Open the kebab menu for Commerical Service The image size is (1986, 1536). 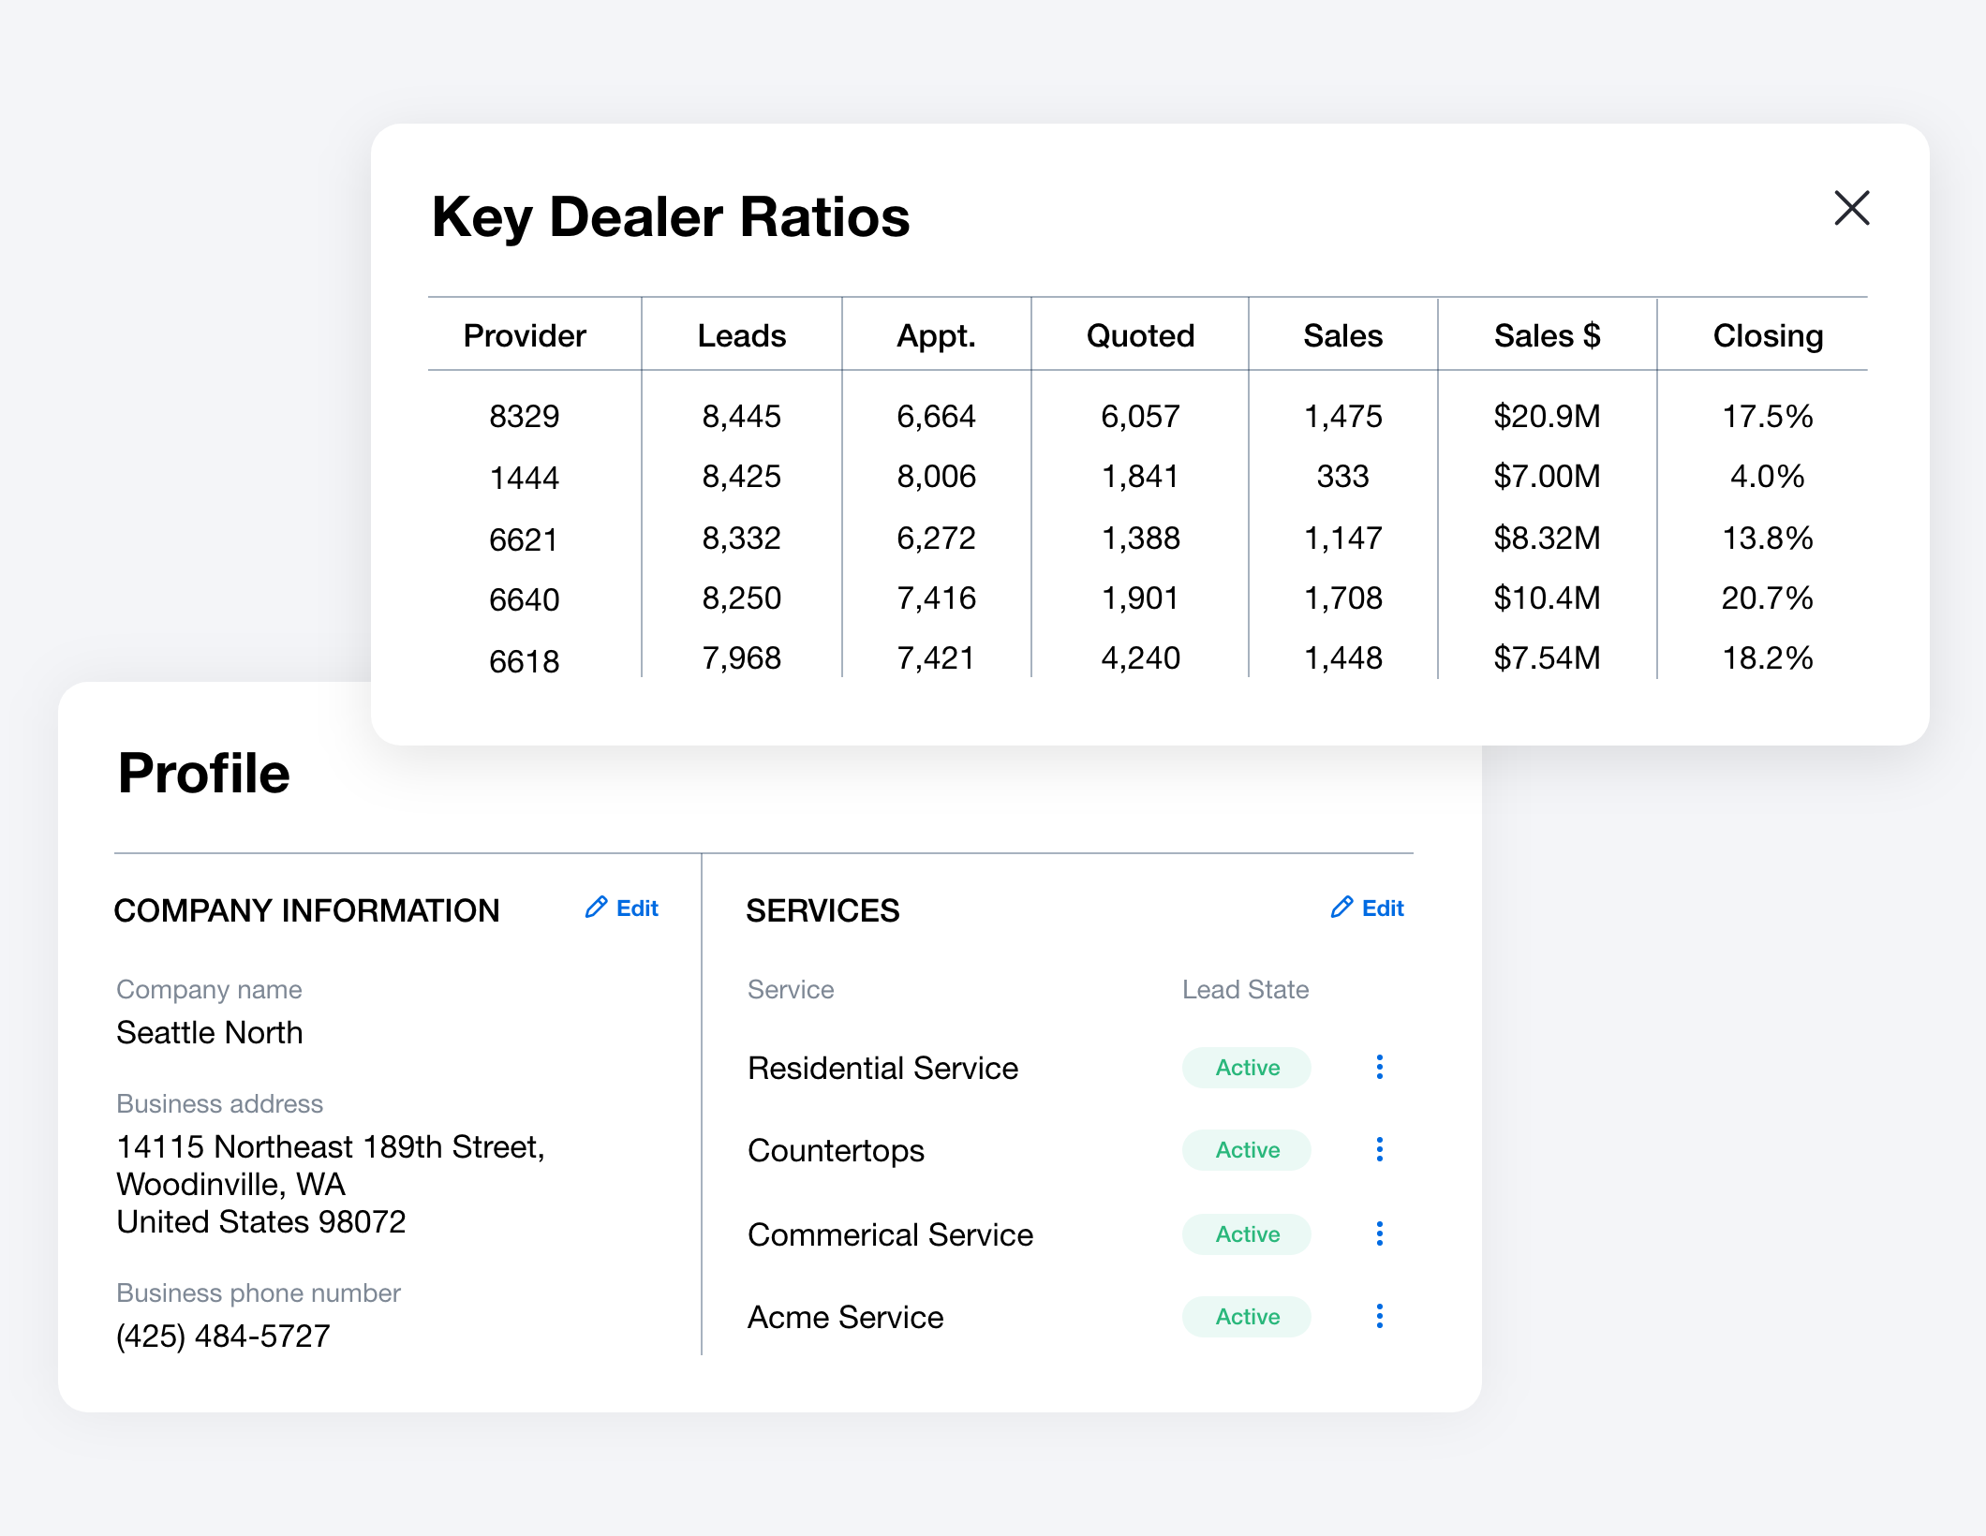(1379, 1233)
